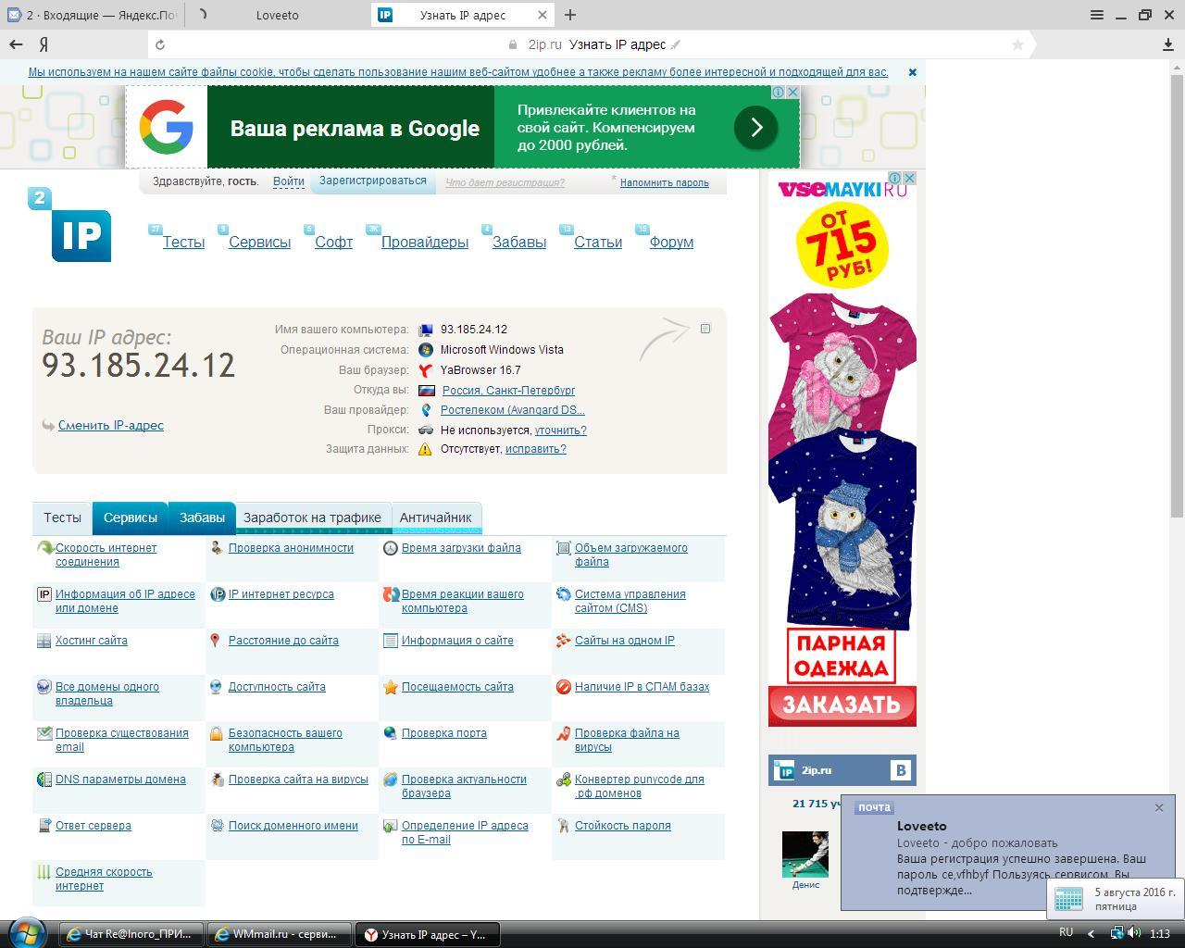
Task: Dismiss the Loveeto mail notification
Action: 1159,807
